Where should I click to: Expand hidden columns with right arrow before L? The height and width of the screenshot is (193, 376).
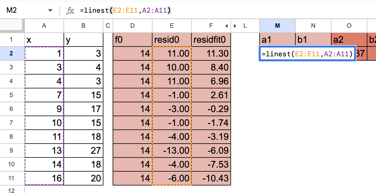(235, 26)
